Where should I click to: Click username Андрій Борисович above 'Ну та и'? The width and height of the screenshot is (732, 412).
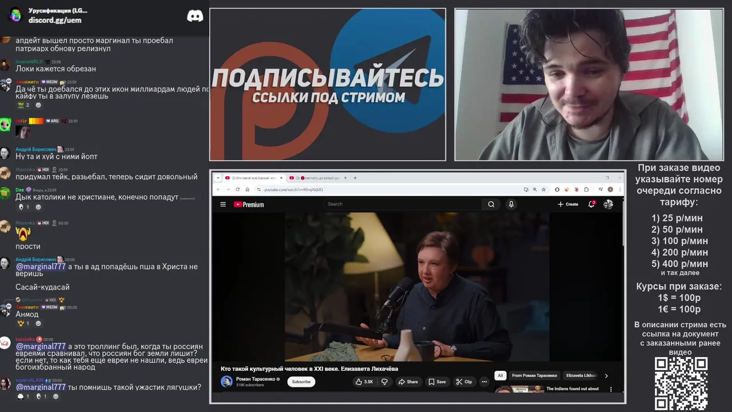(x=35, y=149)
